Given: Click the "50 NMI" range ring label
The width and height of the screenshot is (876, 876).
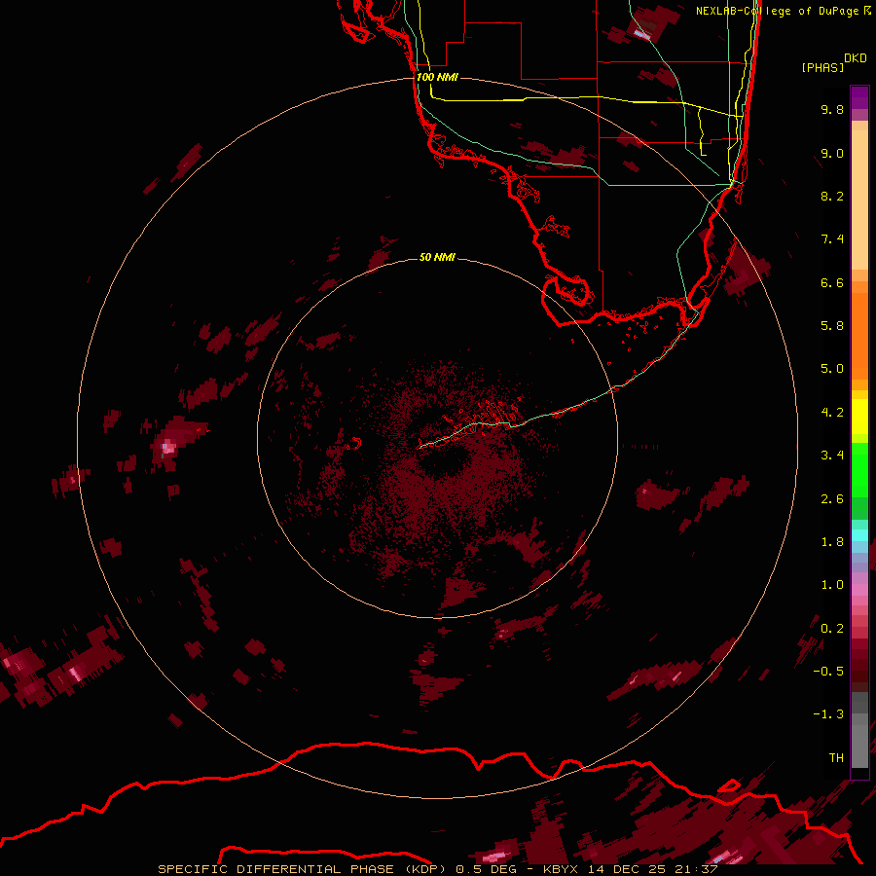Looking at the screenshot, I should [437, 257].
